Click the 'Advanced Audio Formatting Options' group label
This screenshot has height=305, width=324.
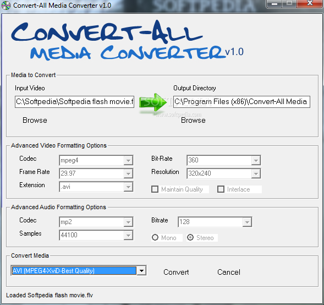(58, 207)
